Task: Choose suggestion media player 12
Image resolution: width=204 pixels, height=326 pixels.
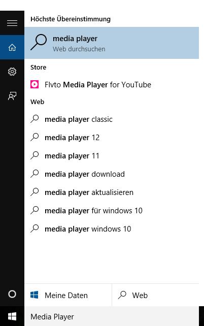Action: pos(112,138)
